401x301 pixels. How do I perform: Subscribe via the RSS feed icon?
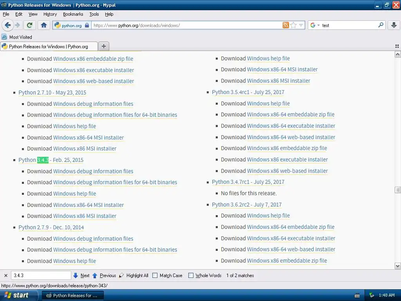(285, 25)
